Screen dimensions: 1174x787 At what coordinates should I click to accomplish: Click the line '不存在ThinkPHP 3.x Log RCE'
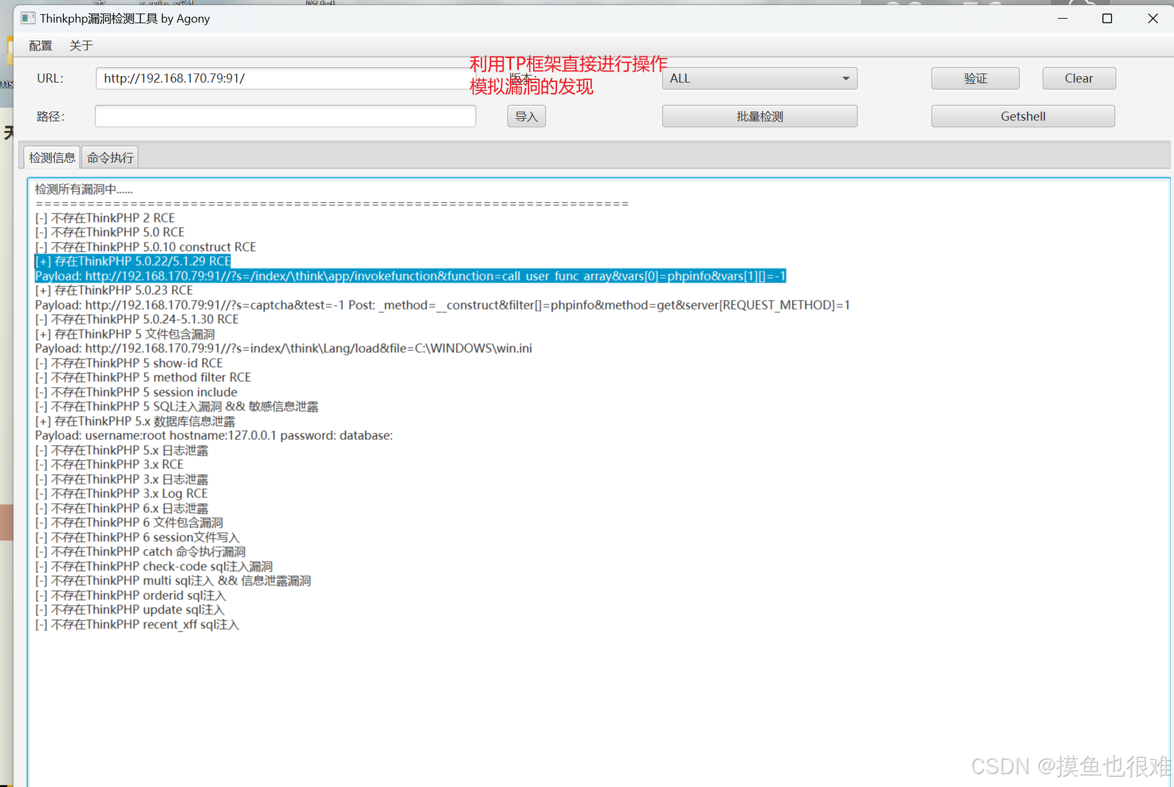[x=121, y=493]
